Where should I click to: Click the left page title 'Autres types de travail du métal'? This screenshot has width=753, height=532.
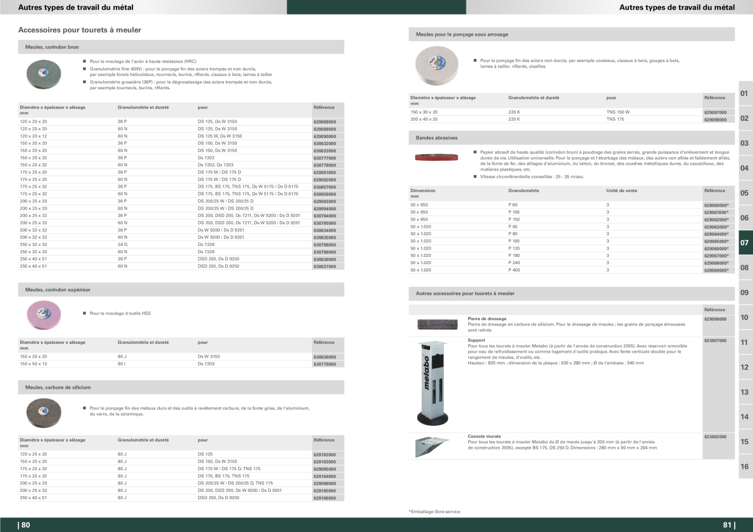pos(76,7)
